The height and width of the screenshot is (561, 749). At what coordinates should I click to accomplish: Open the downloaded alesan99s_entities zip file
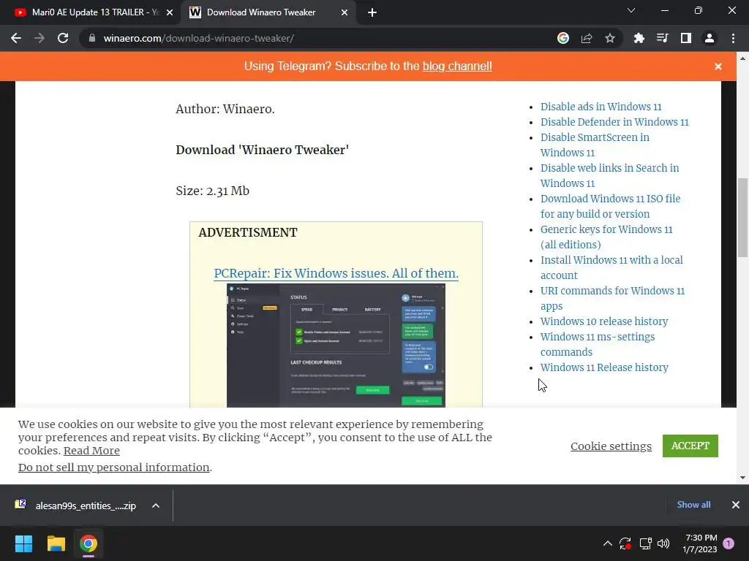point(76,505)
